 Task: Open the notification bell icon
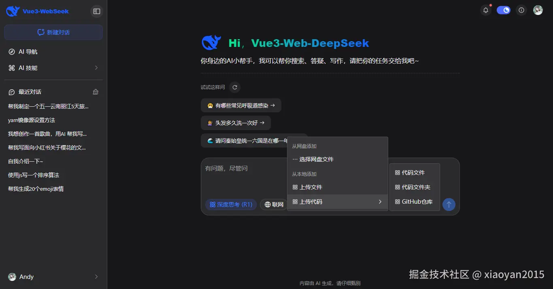pos(485,10)
